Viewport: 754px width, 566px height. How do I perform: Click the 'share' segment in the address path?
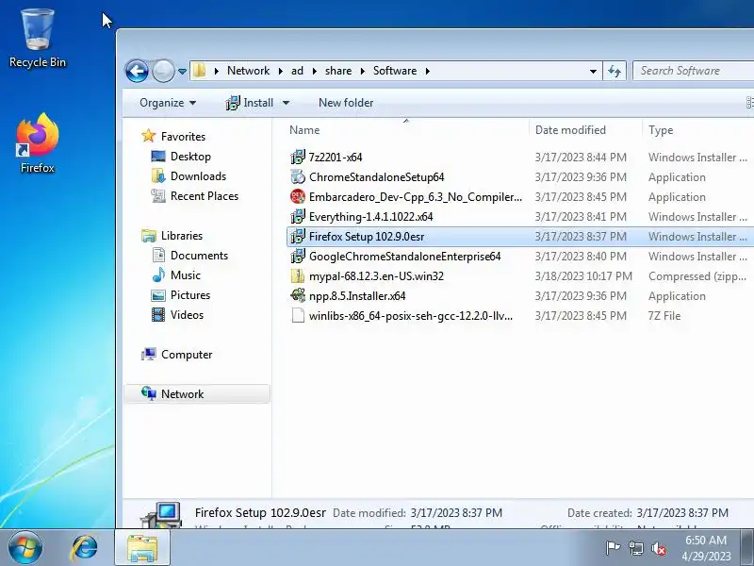[338, 71]
